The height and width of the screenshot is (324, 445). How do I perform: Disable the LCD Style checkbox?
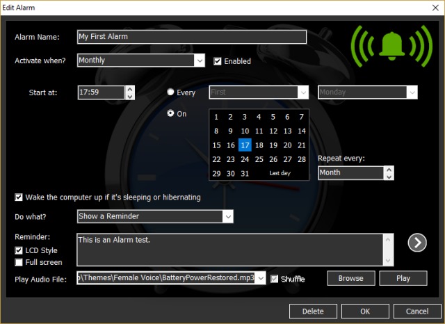(x=19, y=250)
